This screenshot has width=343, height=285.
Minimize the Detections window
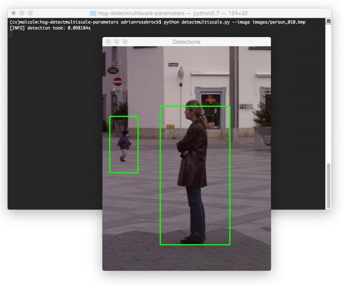point(117,42)
